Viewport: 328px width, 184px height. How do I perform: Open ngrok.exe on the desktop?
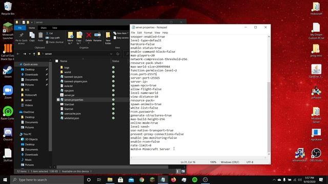pos(316,134)
